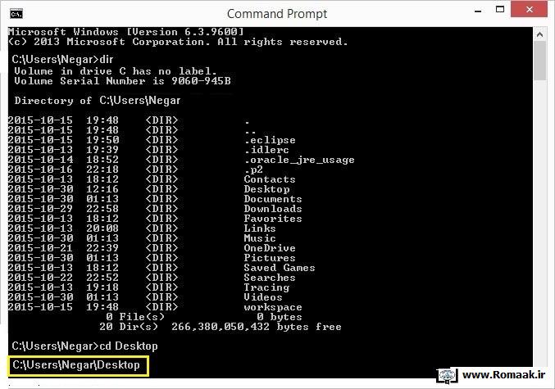Click the '0 File(s)' summary text
The width and height of the screenshot is (555, 389).
135,317
